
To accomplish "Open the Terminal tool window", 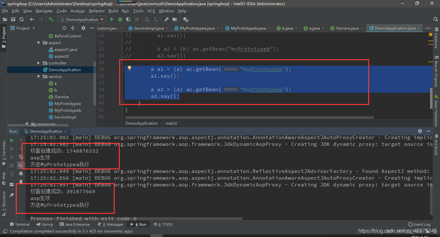I will (x=20, y=224).
